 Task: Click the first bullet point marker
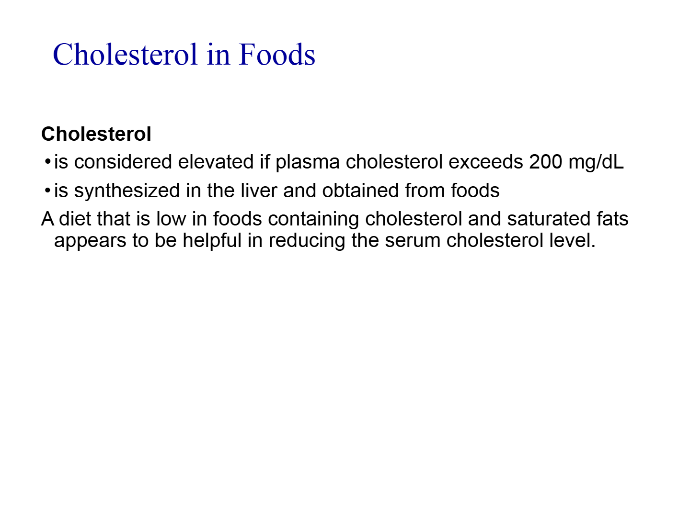pos(47,162)
